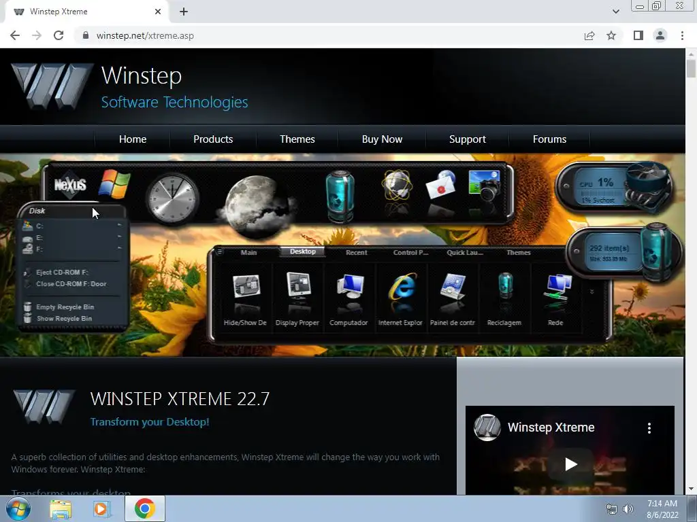Select the Themes tab in the shelf
The width and height of the screenshot is (697, 522).
pyautogui.click(x=518, y=252)
